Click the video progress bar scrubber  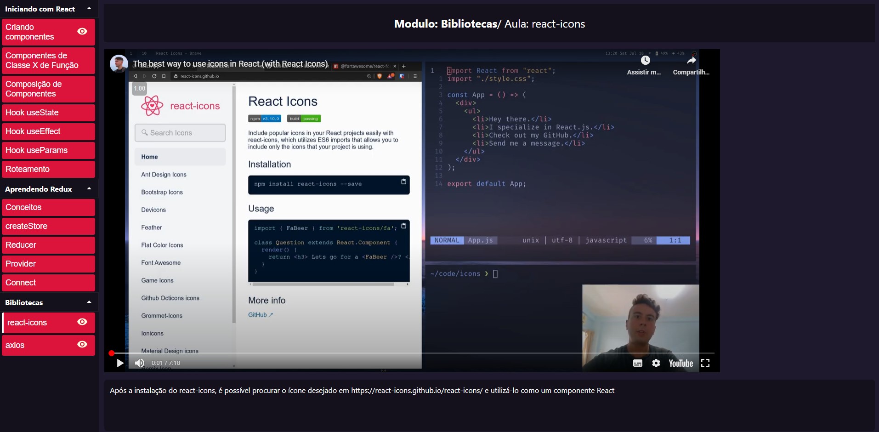tap(112, 353)
